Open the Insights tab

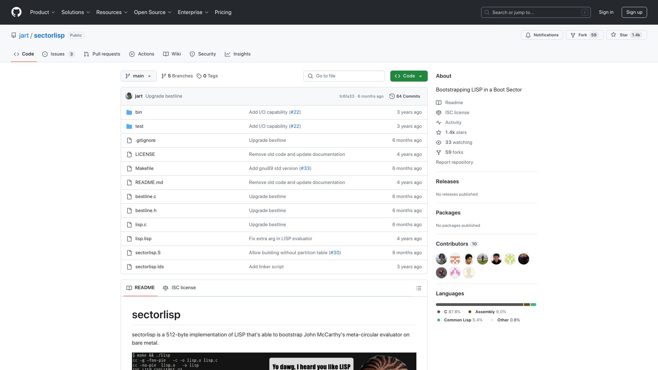tap(238, 54)
